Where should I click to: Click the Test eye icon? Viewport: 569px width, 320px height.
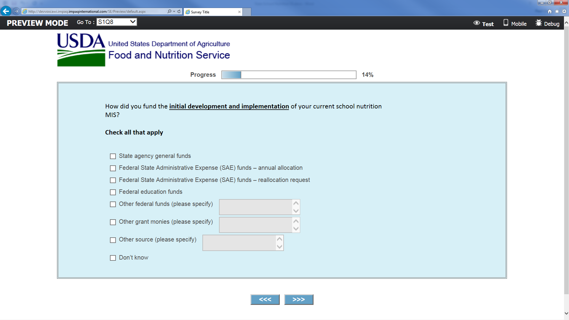click(477, 23)
